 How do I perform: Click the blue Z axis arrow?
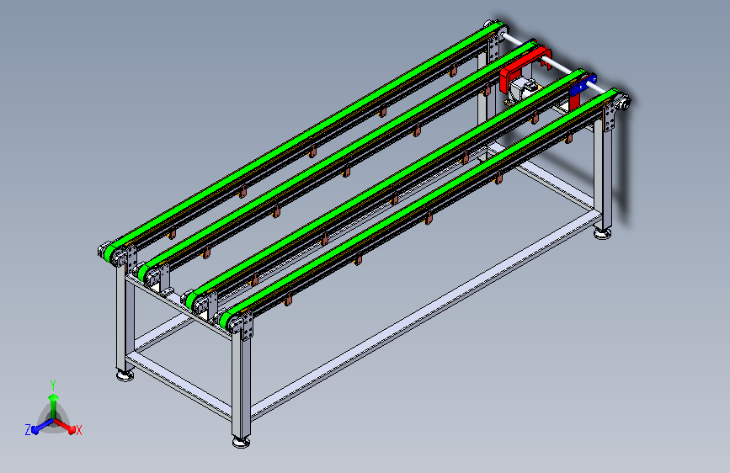[43, 426]
